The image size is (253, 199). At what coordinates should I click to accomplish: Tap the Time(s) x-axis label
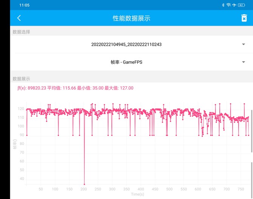(x=137, y=194)
